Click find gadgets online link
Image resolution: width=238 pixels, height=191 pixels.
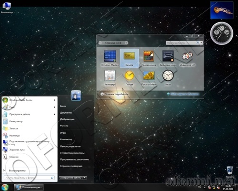click(x=185, y=94)
